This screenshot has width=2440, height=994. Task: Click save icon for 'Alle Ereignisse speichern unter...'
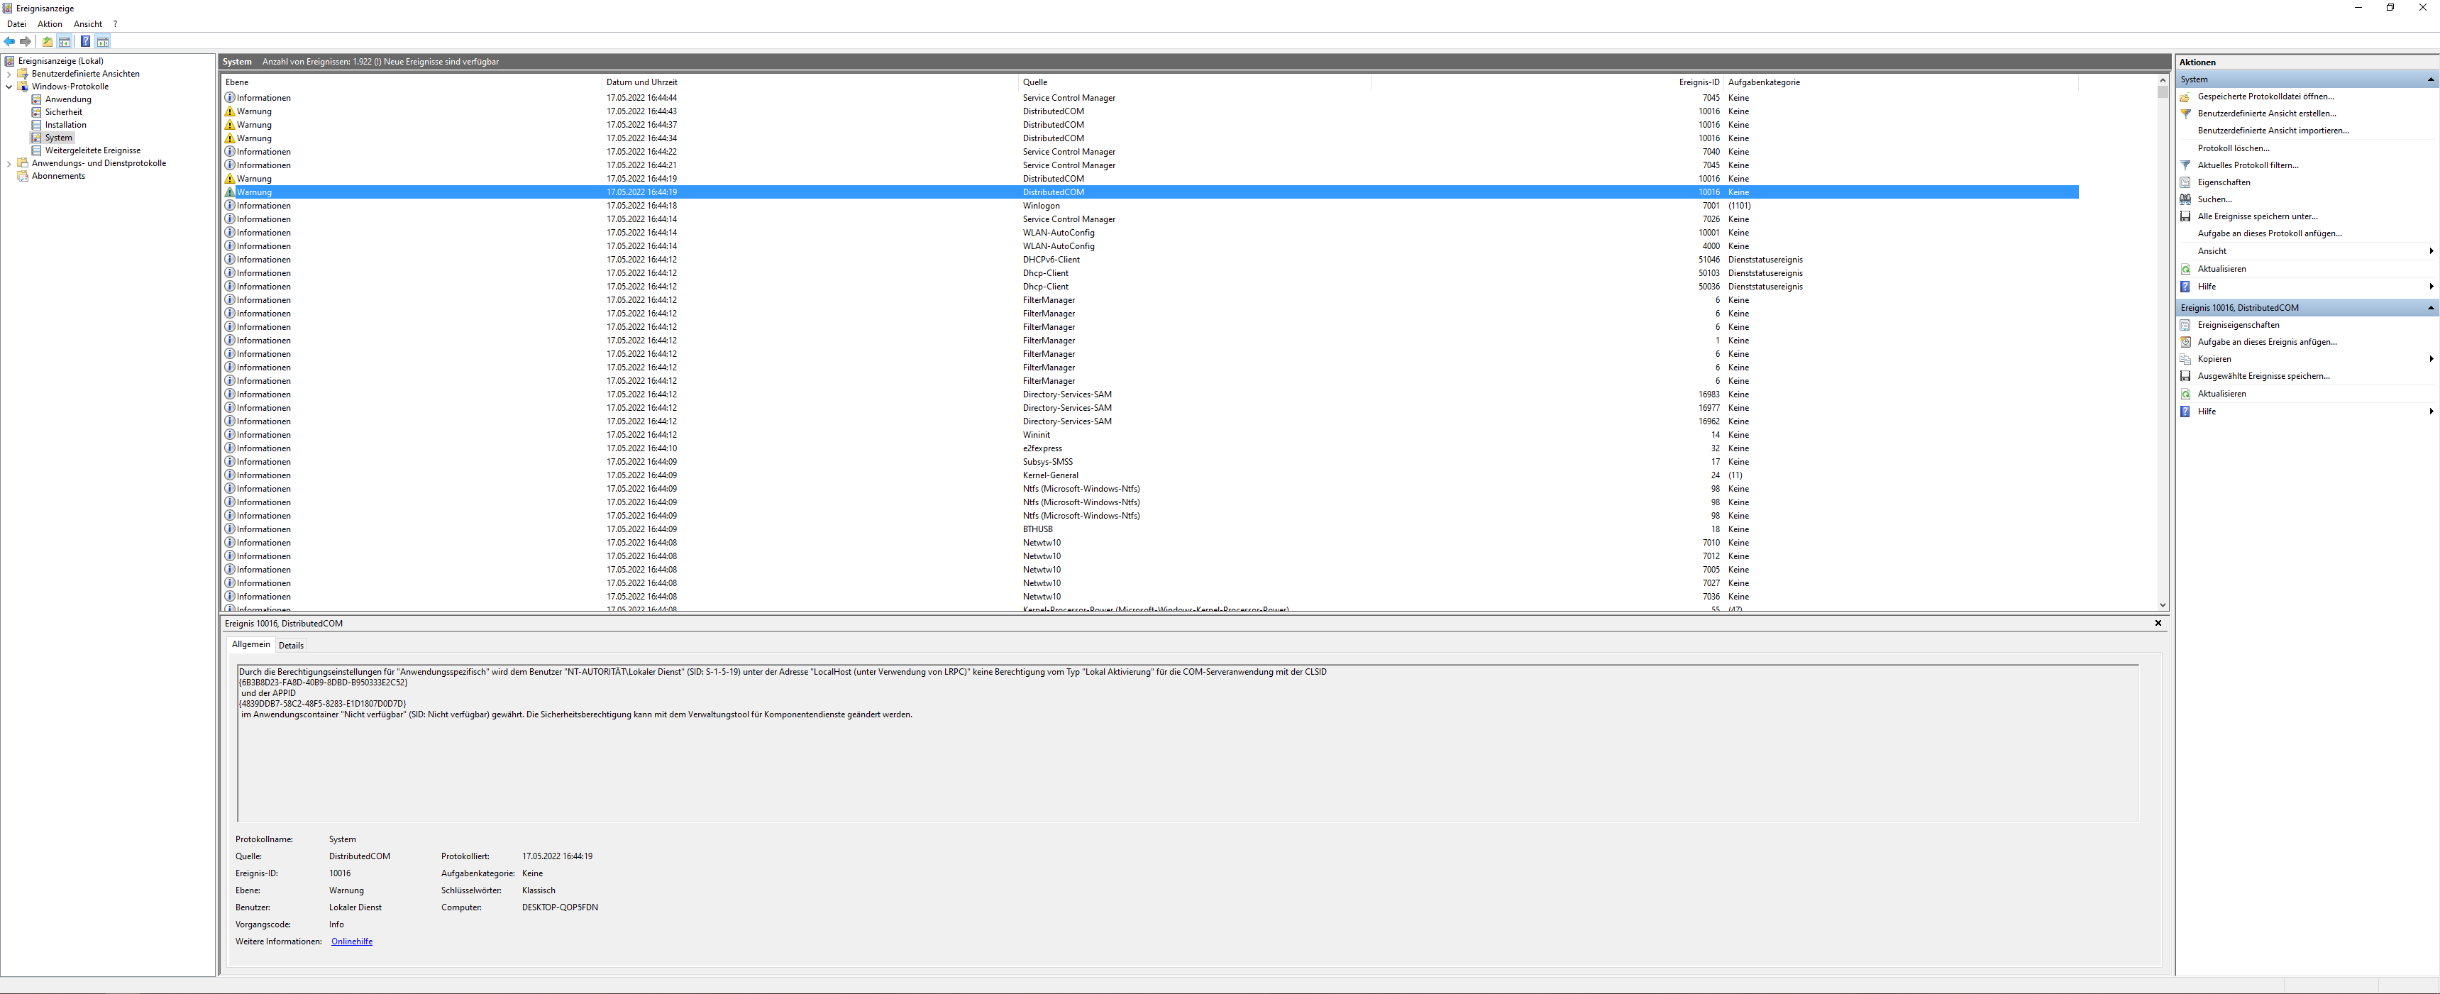(x=2186, y=216)
